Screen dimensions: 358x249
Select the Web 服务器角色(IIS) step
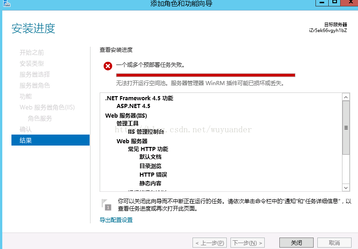pyautogui.click(x=47, y=108)
